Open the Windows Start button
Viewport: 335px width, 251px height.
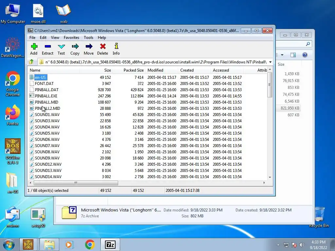point(9,244)
